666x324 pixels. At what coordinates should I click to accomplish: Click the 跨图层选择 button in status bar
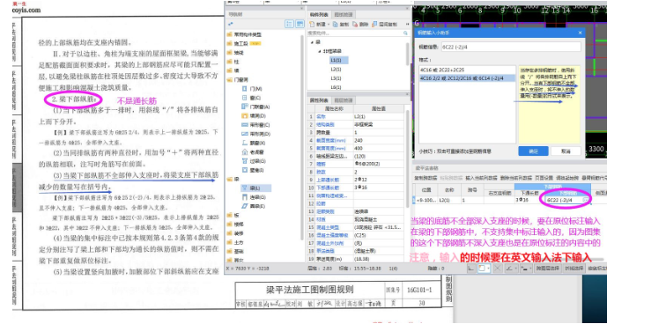547,269
